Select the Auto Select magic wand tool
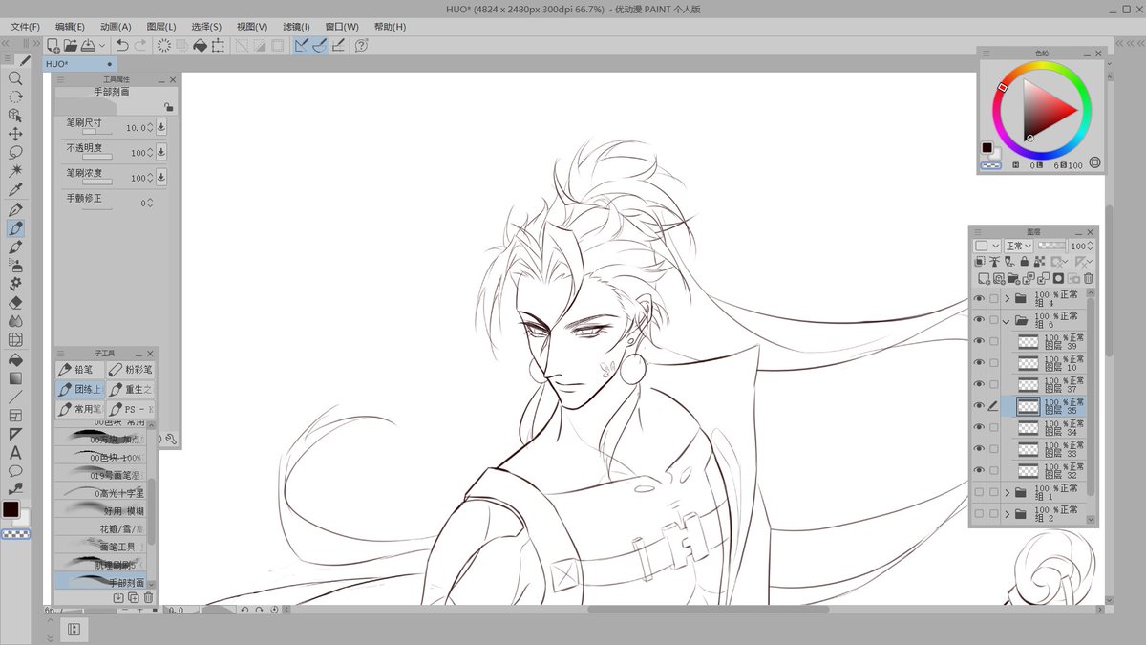Screen dimensions: 1146x645 point(15,171)
